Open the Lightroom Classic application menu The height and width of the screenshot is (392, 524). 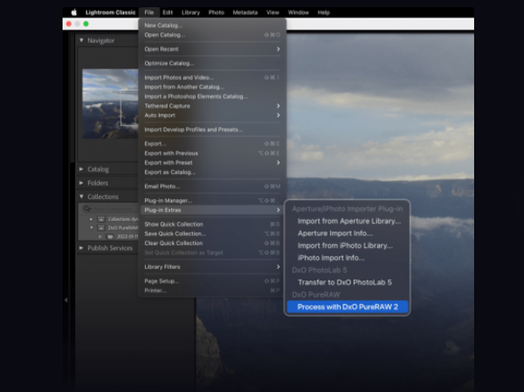(x=110, y=12)
